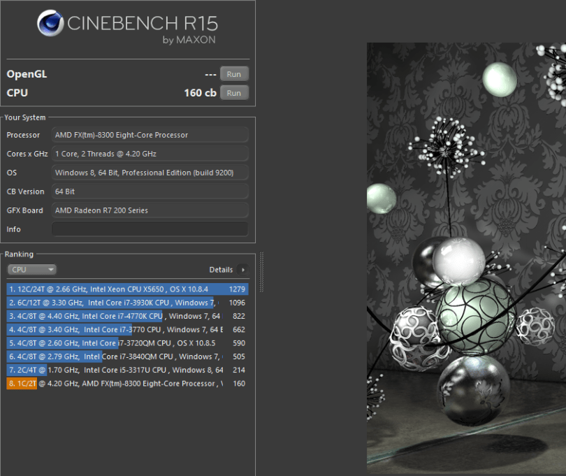Screen dimensions: 566x476
Task: Select ranking row 7 Core i5-3317U
Action: [127, 370]
